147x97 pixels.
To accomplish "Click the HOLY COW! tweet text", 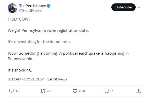I will [x=19, y=19].
